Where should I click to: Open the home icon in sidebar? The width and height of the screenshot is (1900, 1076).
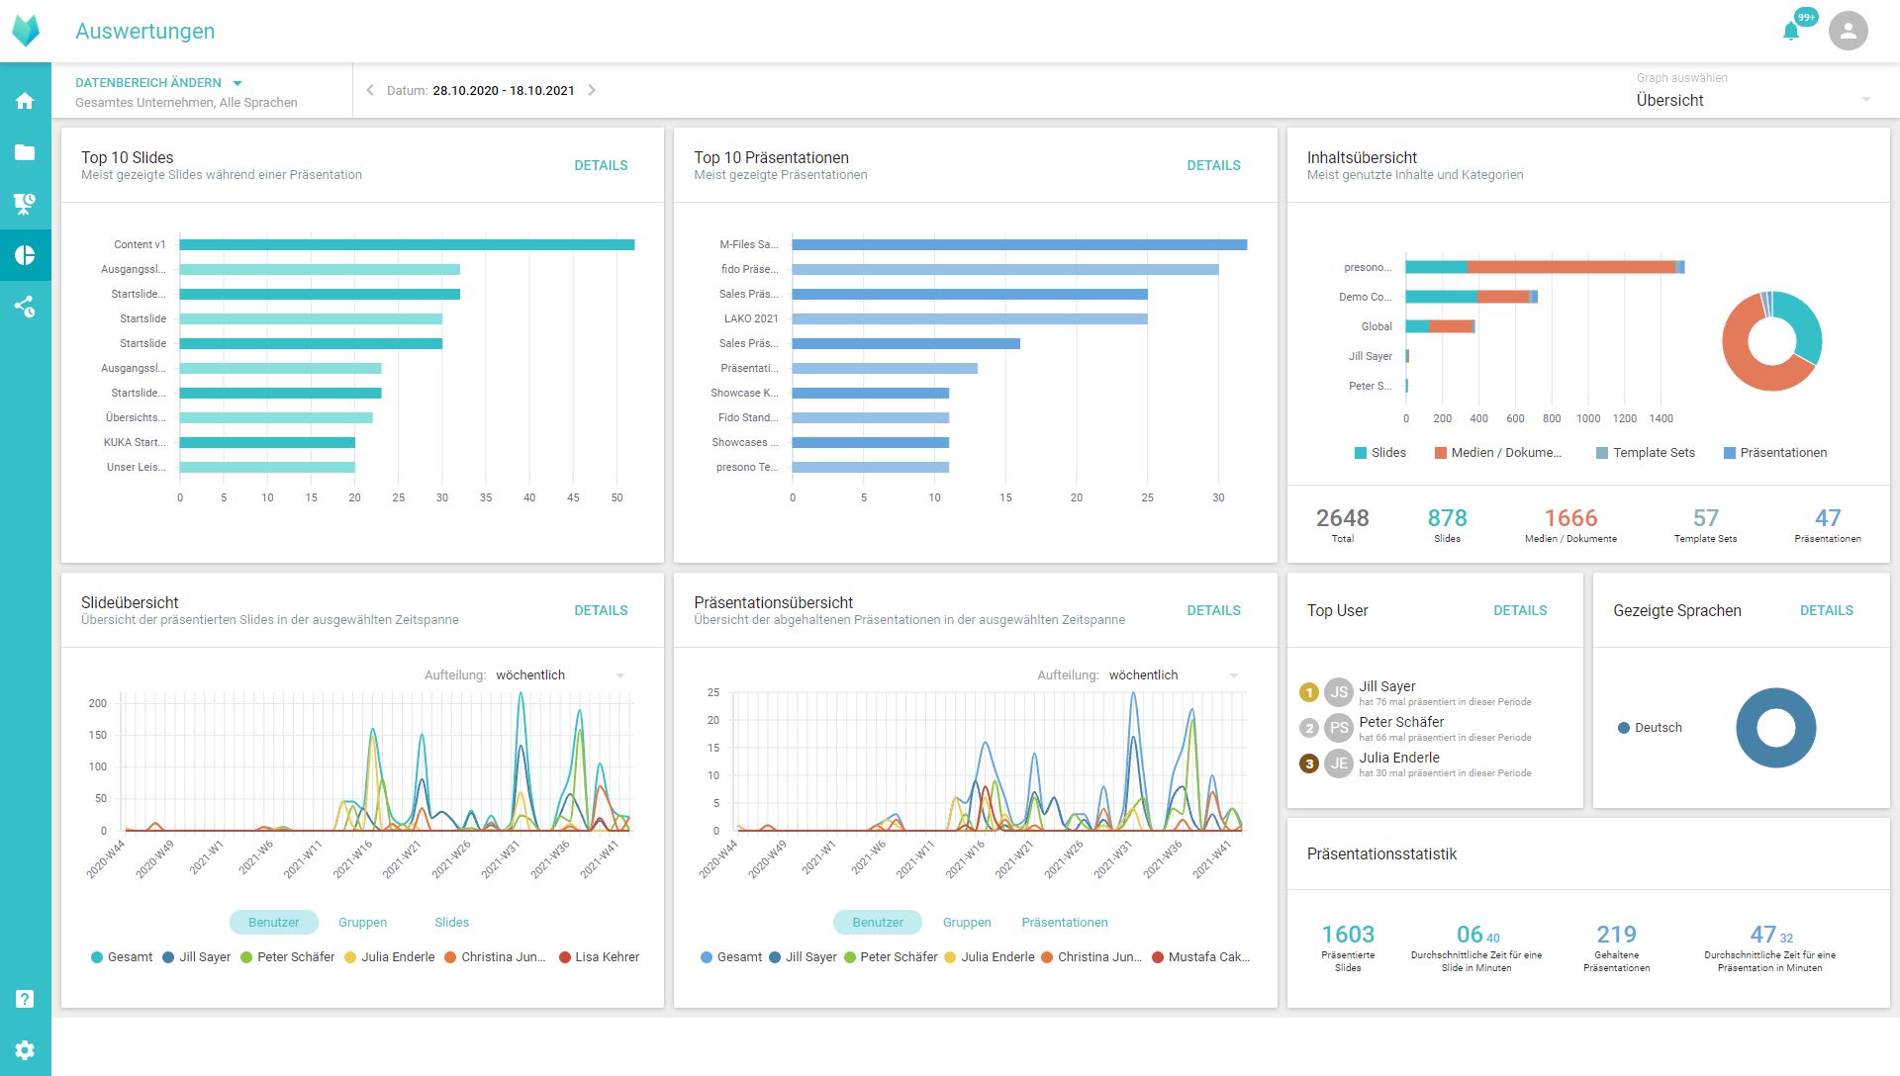click(x=25, y=101)
